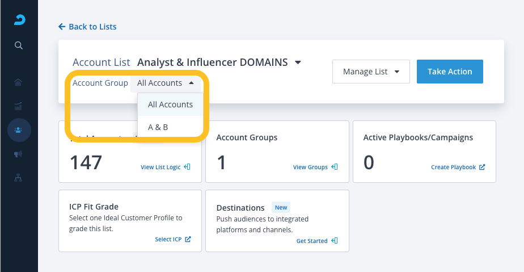The image size is (524, 272).
Task: Click the app logo in the sidebar
Action: pyautogui.click(x=19, y=20)
